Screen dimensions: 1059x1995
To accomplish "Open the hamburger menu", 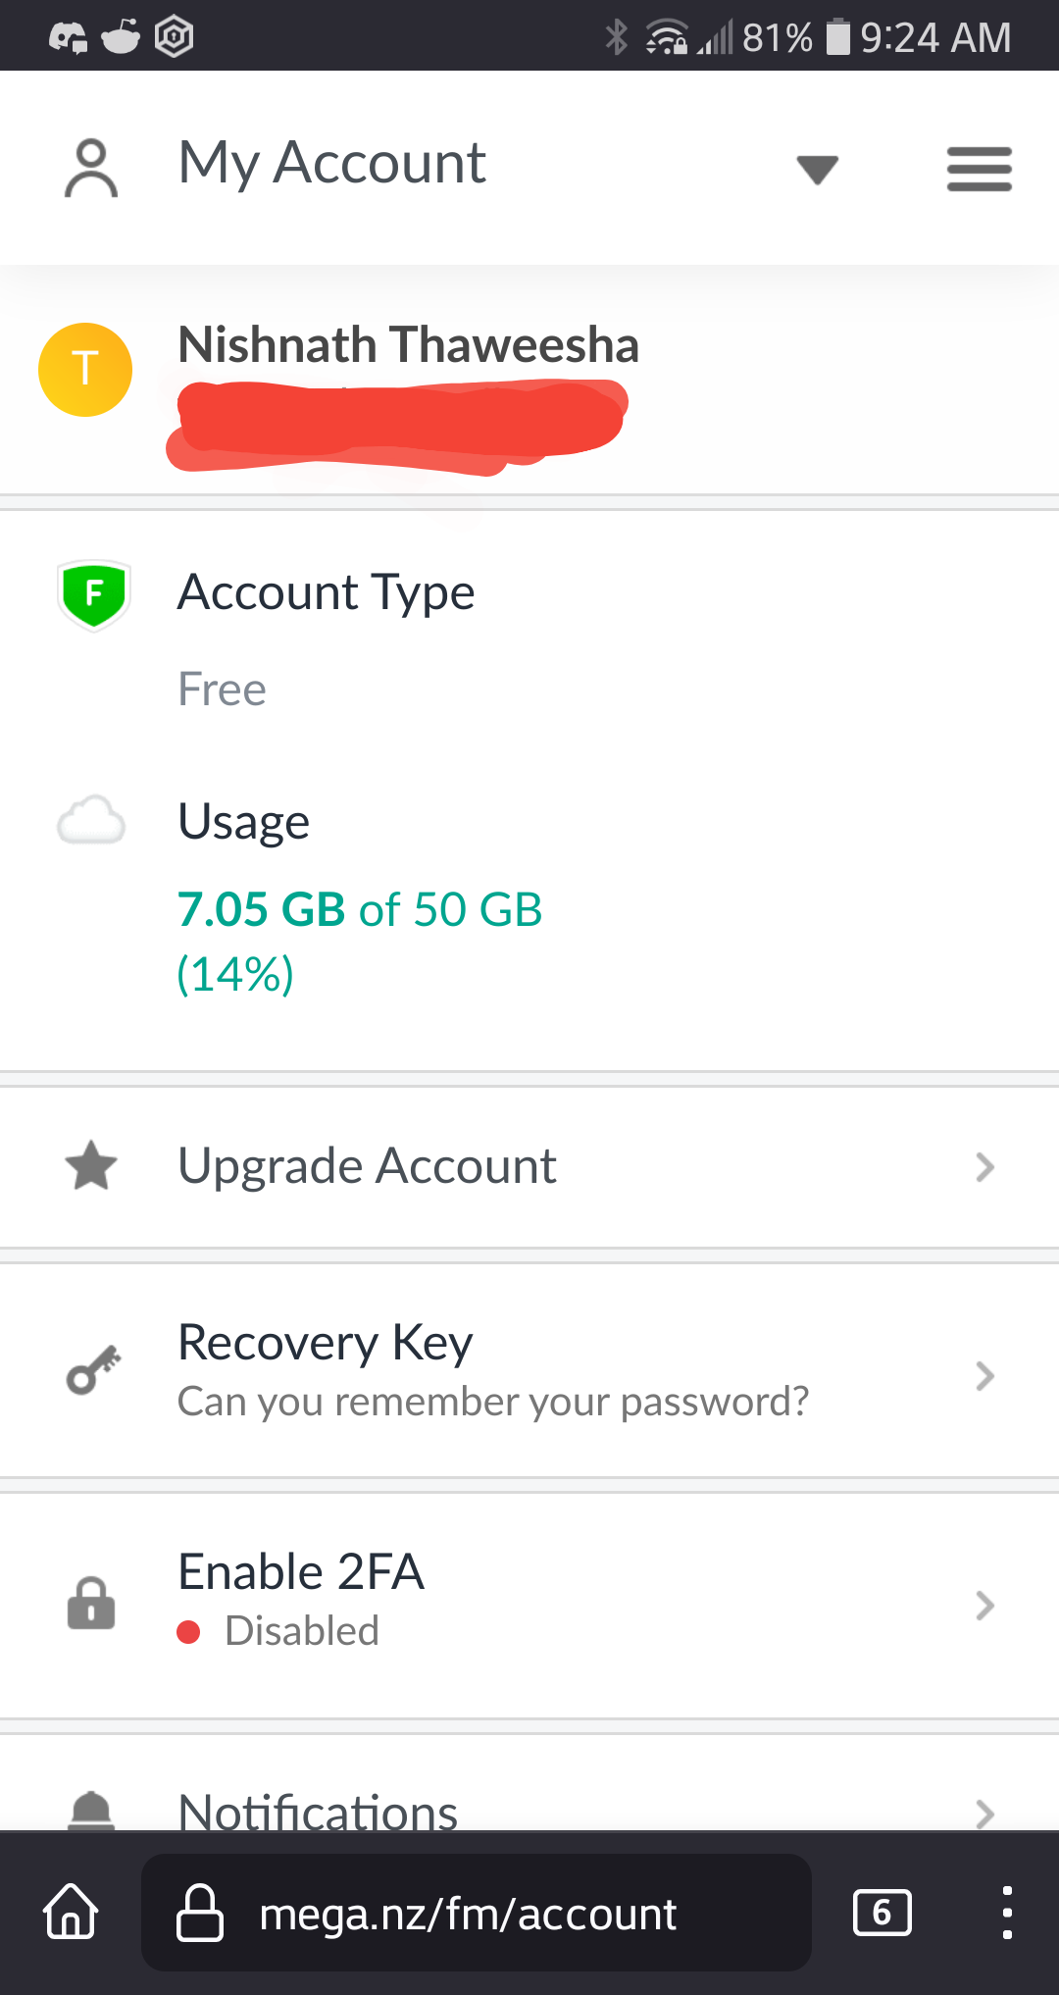I will click(x=979, y=169).
